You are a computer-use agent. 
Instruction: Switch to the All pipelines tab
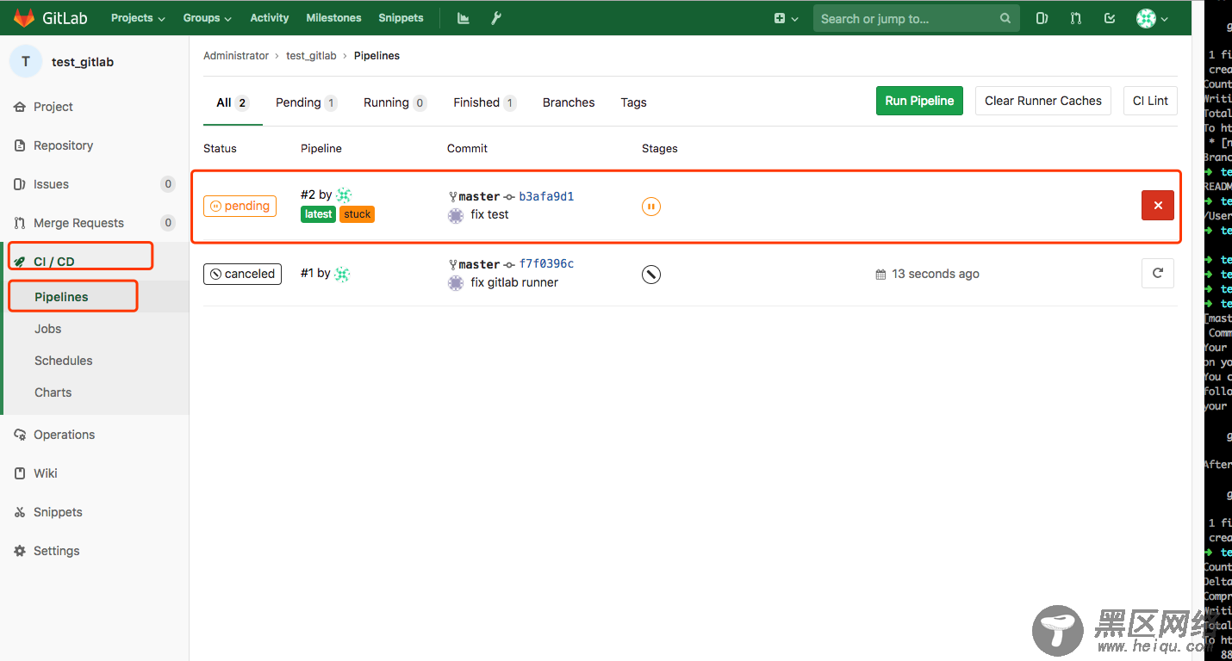(233, 102)
